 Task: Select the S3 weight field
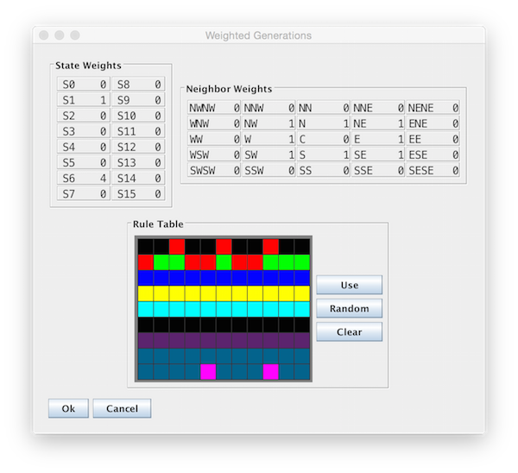tap(83, 131)
